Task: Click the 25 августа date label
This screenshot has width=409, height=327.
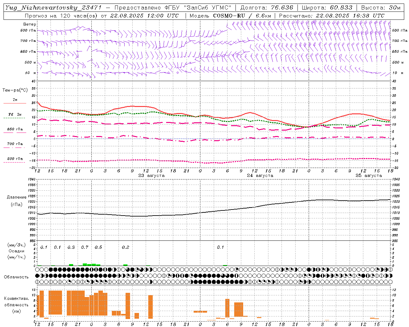Action: 369,176
